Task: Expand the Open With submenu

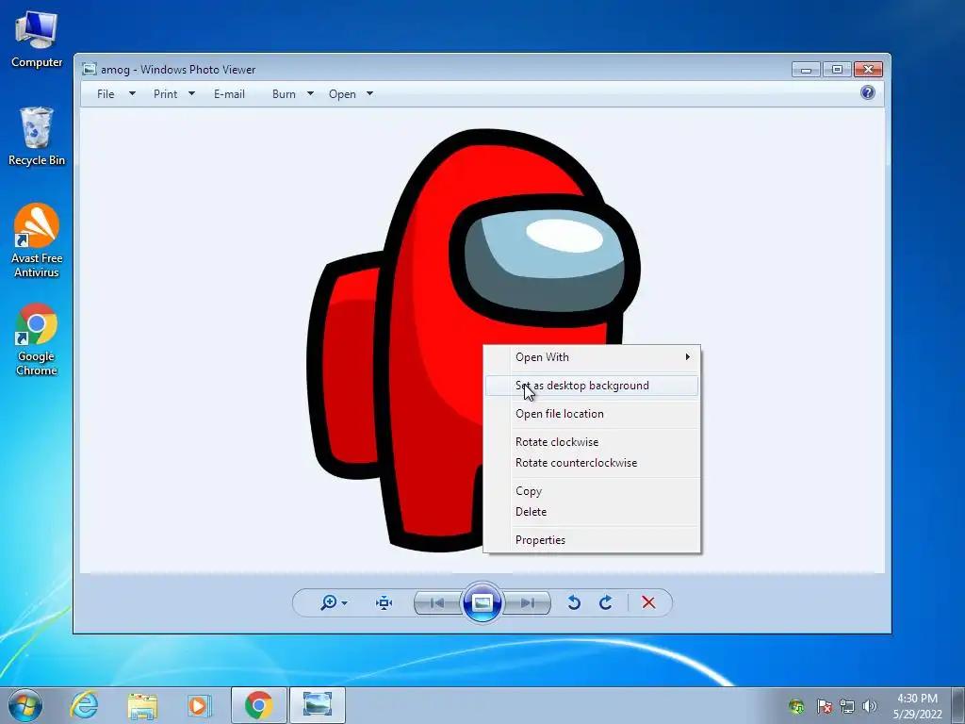Action: click(592, 357)
